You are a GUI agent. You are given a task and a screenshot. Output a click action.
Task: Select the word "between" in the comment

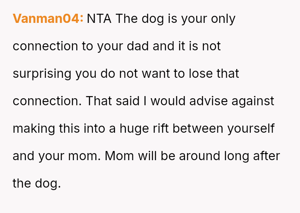(199, 129)
